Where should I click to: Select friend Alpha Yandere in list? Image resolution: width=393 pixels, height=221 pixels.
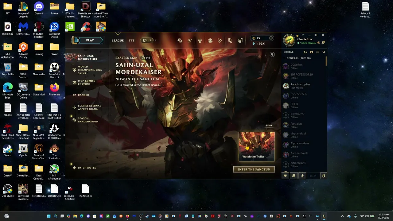(303, 145)
